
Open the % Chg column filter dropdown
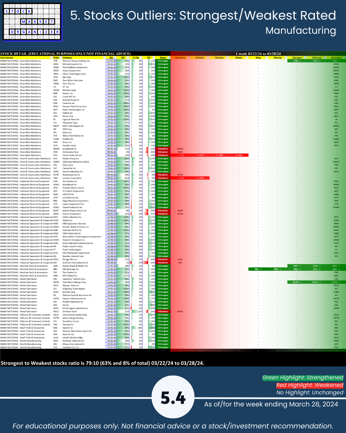[141, 58]
